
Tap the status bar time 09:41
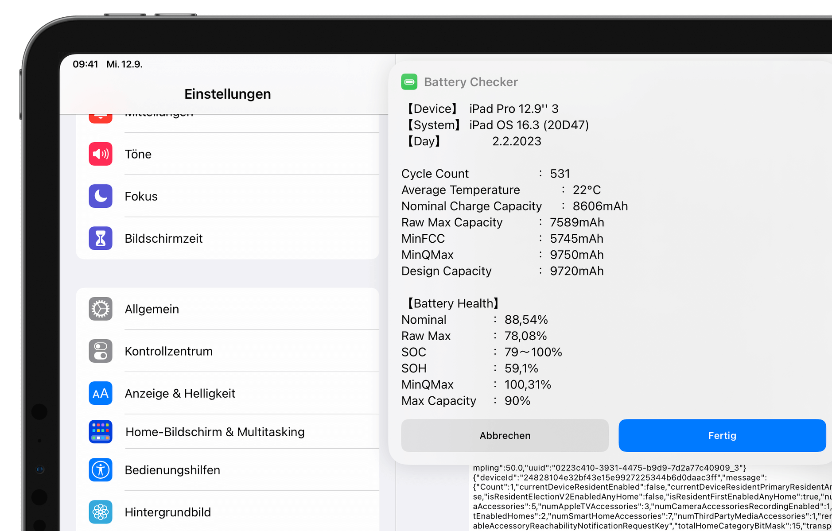click(x=86, y=64)
